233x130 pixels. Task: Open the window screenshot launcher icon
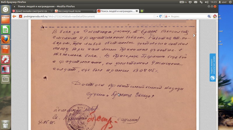click(6, 80)
